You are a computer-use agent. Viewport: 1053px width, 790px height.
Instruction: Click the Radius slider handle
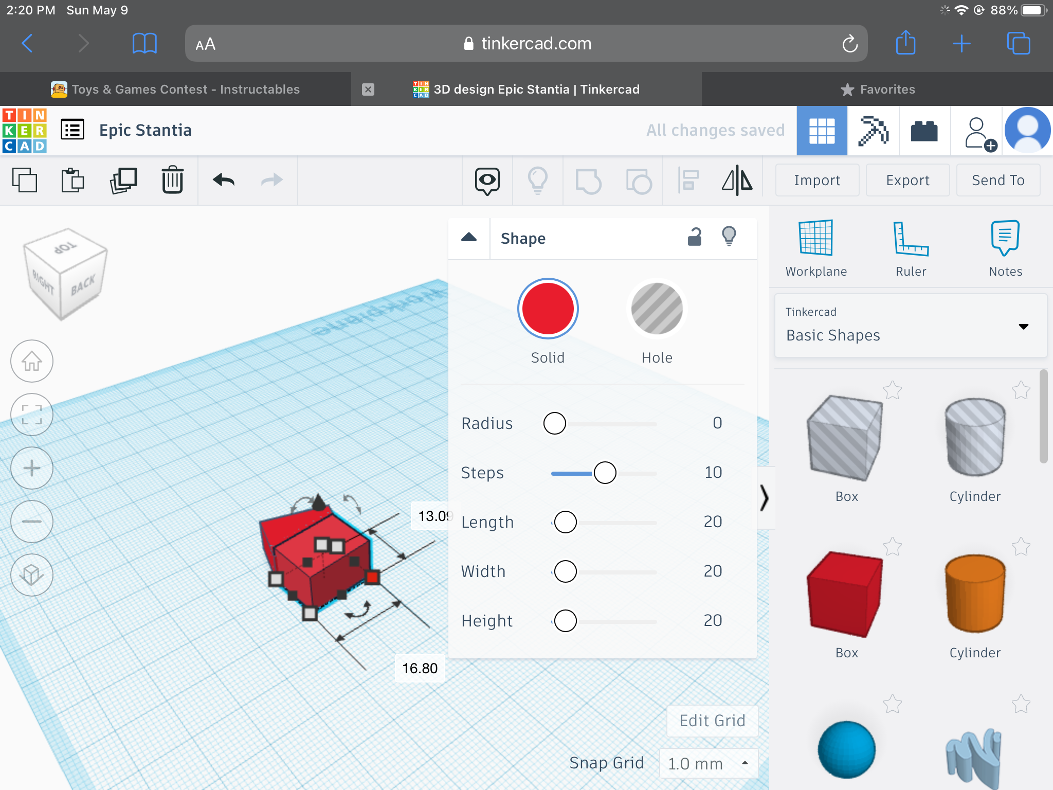coord(554,423)
